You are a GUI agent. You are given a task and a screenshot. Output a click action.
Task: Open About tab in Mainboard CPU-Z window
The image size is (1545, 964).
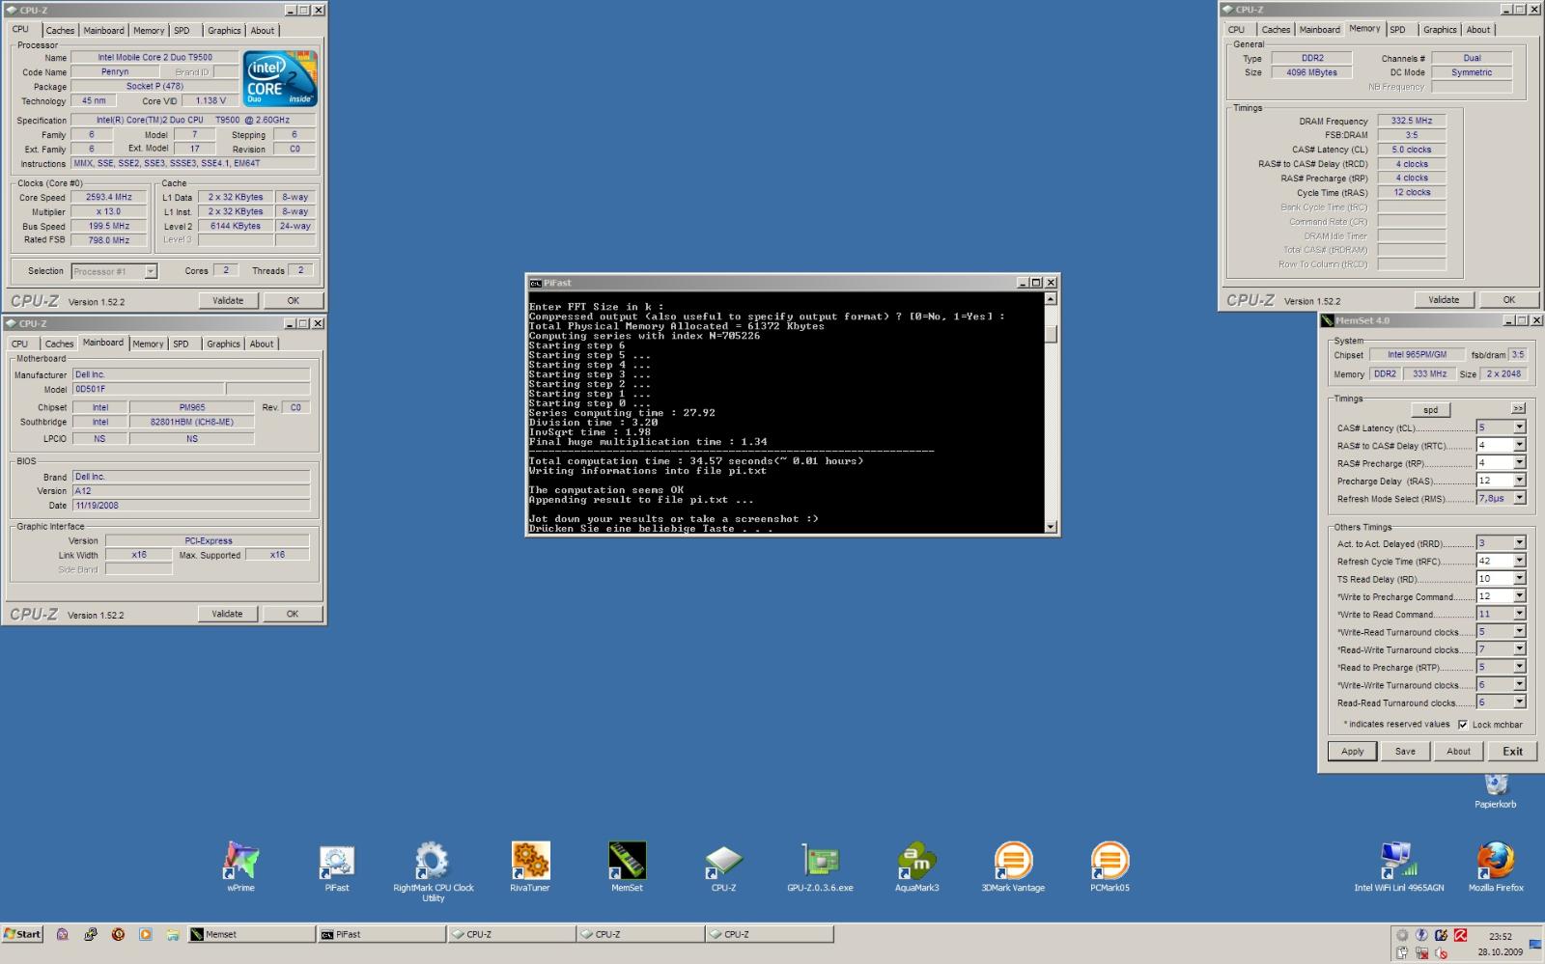(262, 344)
